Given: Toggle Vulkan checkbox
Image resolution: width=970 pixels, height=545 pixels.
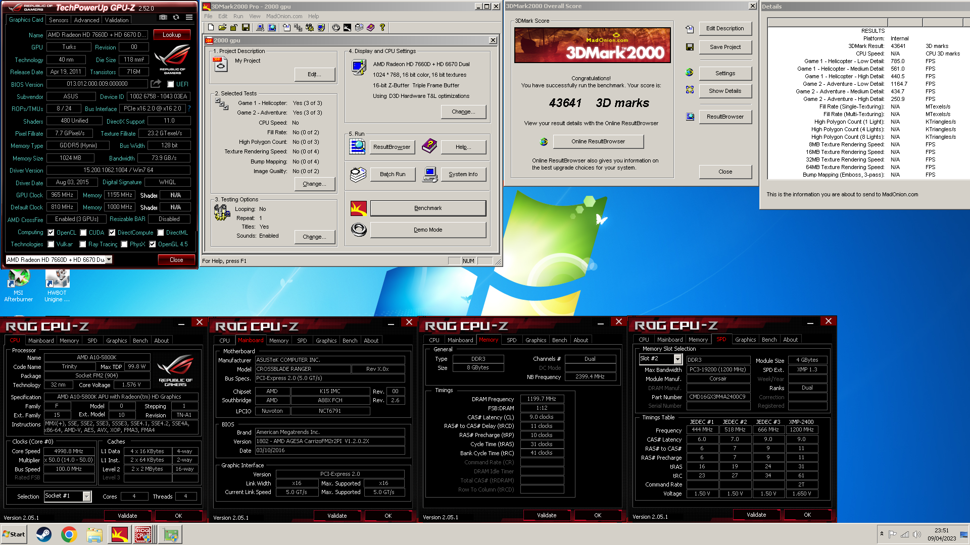Looking at the screenshot, I should [51, 244].
